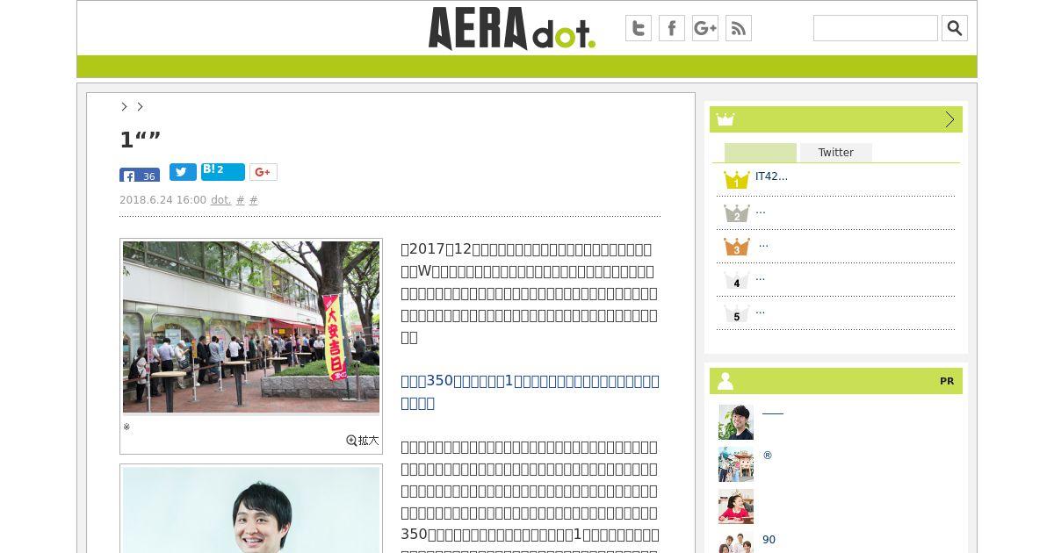Tweet the article using the blue bird button
Image resolution: width=1054 pixels, height=553 pixels.
(x=183, y=172)
